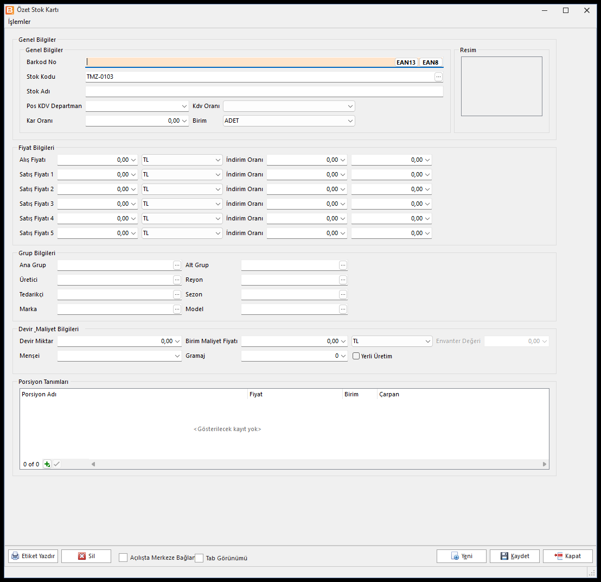
Task: Open the İşlemler menu
Action: pos(19,22)
